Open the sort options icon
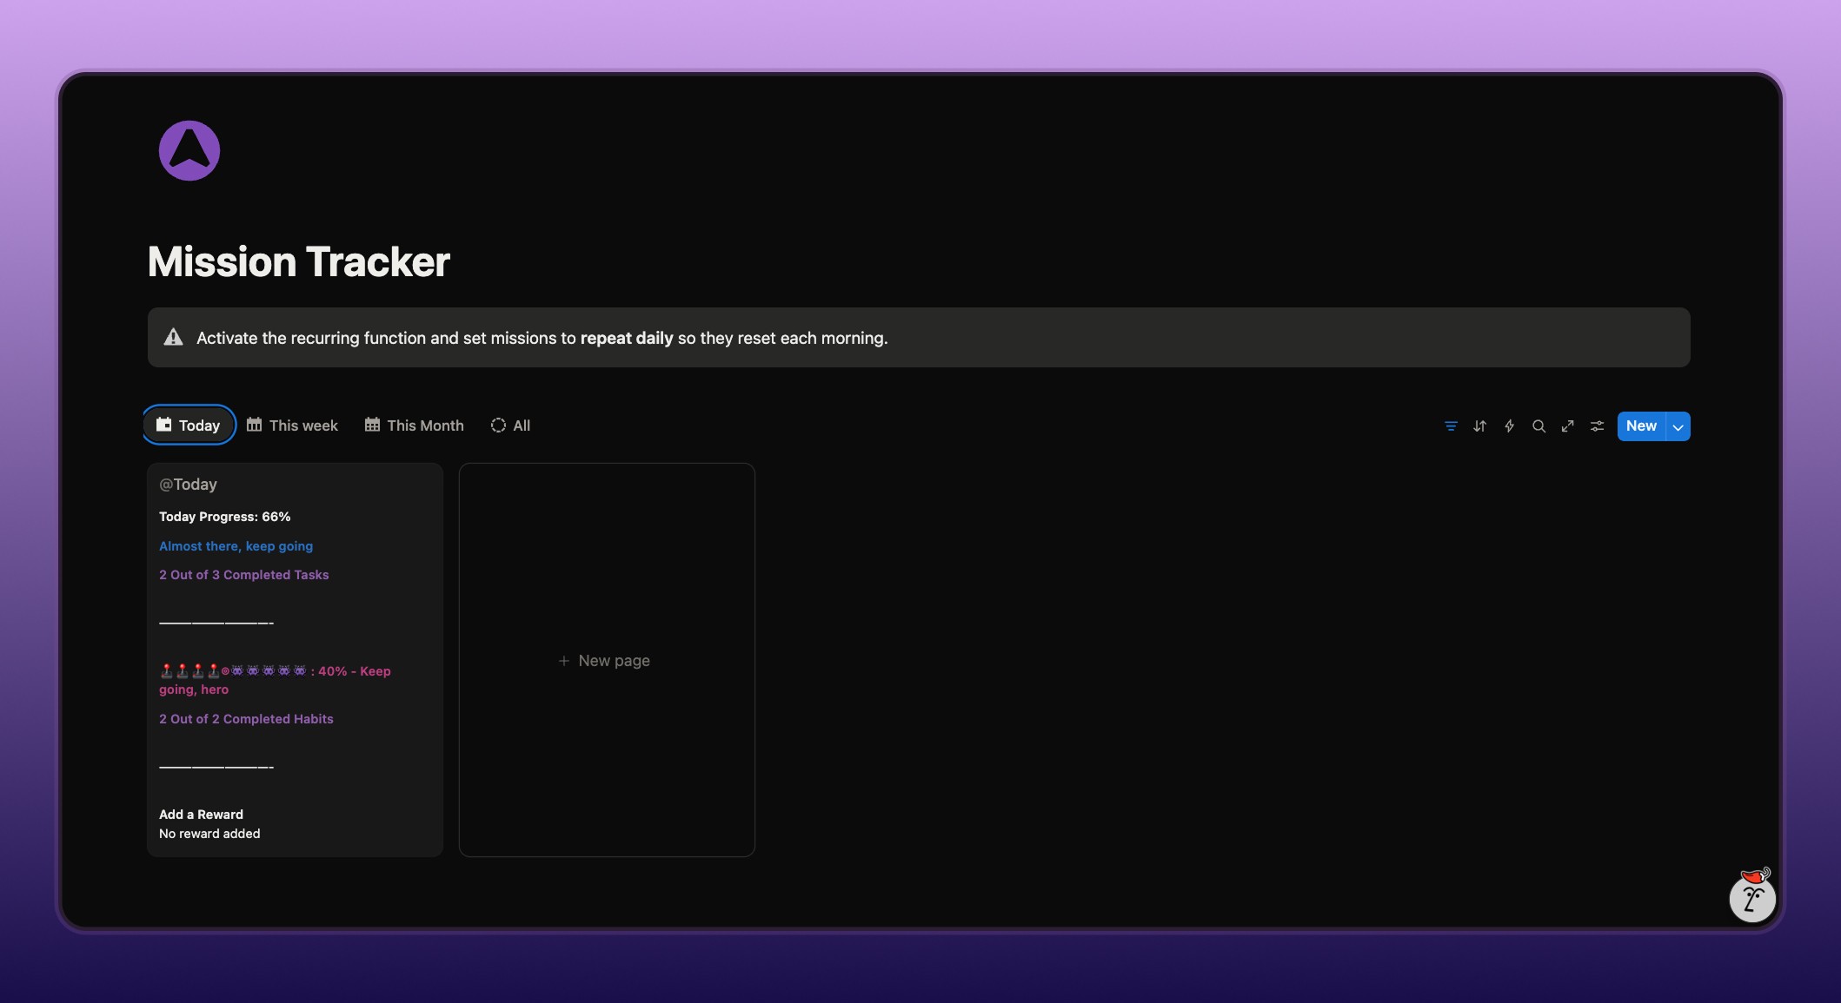 click(x=1479, y=426)
